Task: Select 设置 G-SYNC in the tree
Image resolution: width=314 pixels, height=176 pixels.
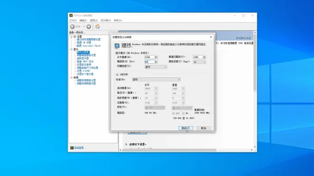Action: tap(83, 71)
